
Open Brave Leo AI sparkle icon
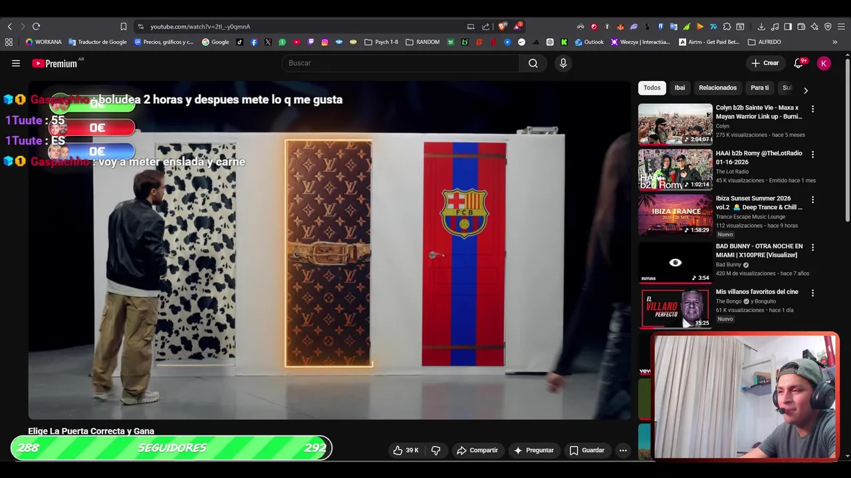[x=814, y=27]
